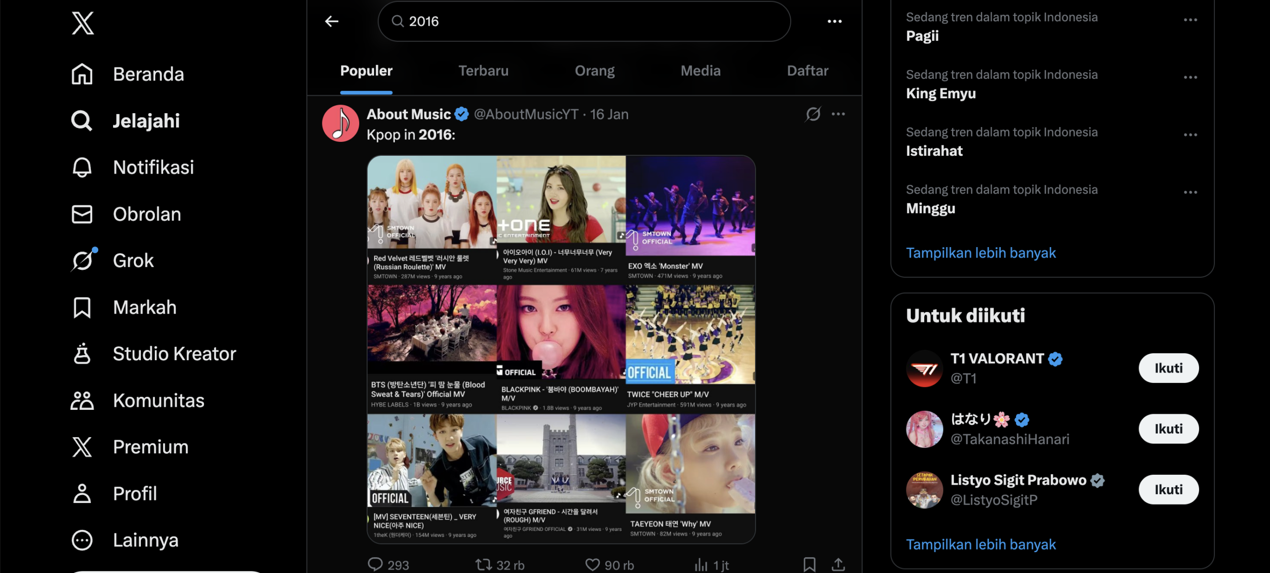Image resolution: width=1270 pixels, height=573 pixels.
Task: Follow @TakanashiHanari
Action: click(1168, 429)
